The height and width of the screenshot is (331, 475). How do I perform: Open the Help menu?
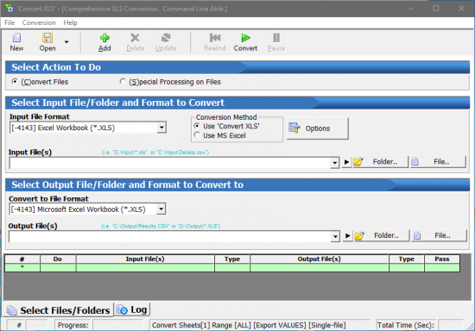(70, 22)
